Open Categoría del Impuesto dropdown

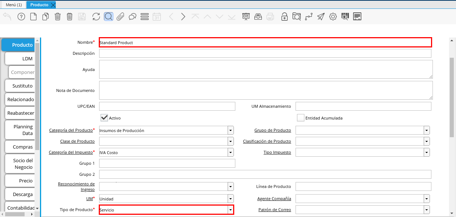(231, 152)
